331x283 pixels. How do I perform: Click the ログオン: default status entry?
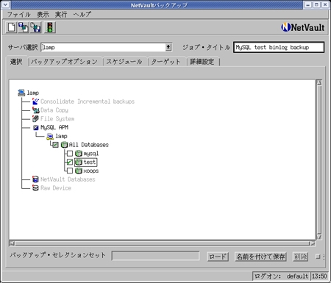pyautogui.click(x=281, y=276)
